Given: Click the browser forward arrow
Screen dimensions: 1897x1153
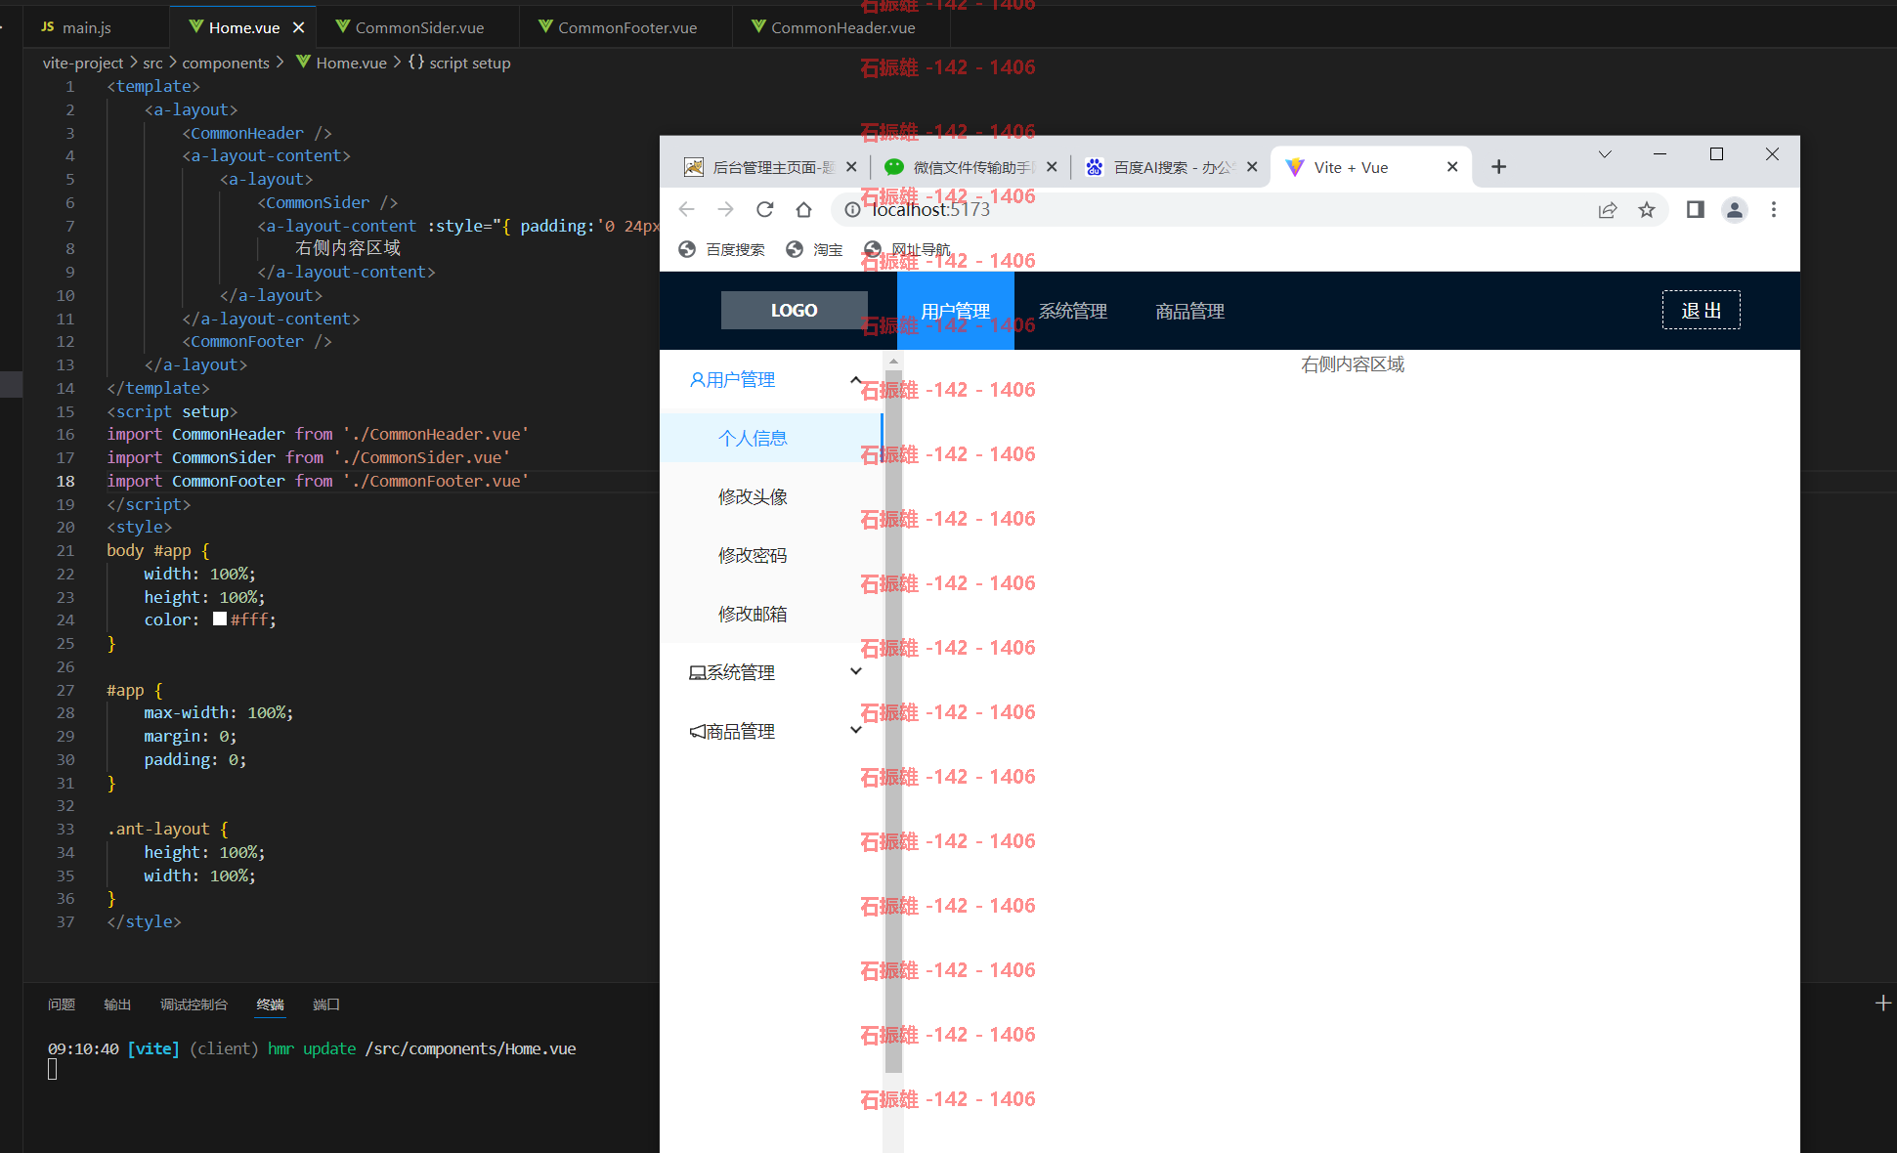Looking at the screenshot, I should [x=725, y=209].
